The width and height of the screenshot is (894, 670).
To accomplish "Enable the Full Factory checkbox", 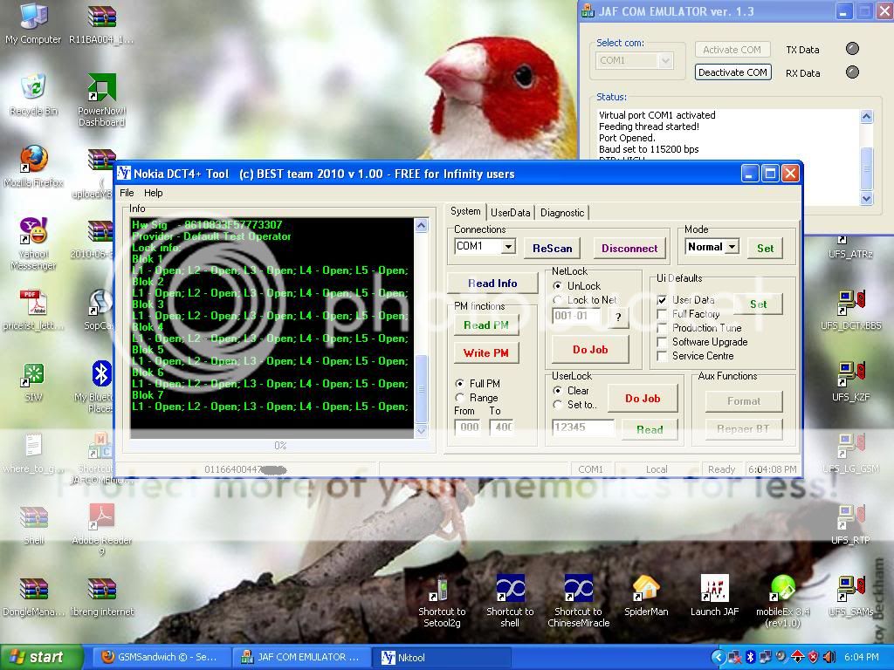I will point(663,314).
